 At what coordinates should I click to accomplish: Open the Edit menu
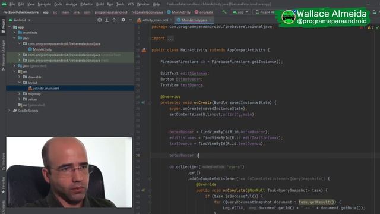(x=21, y=4)
